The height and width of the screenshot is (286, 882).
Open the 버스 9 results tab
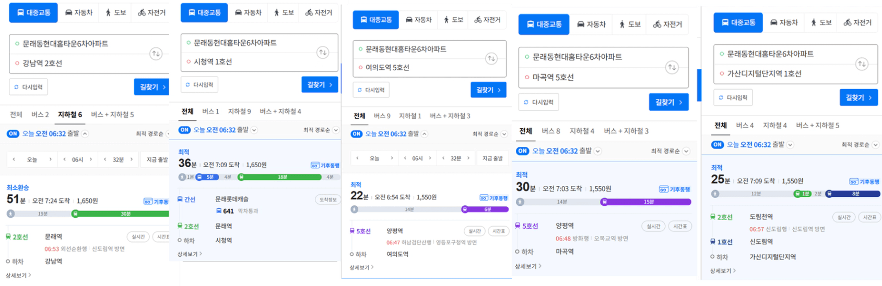click(x=382, y=116)
